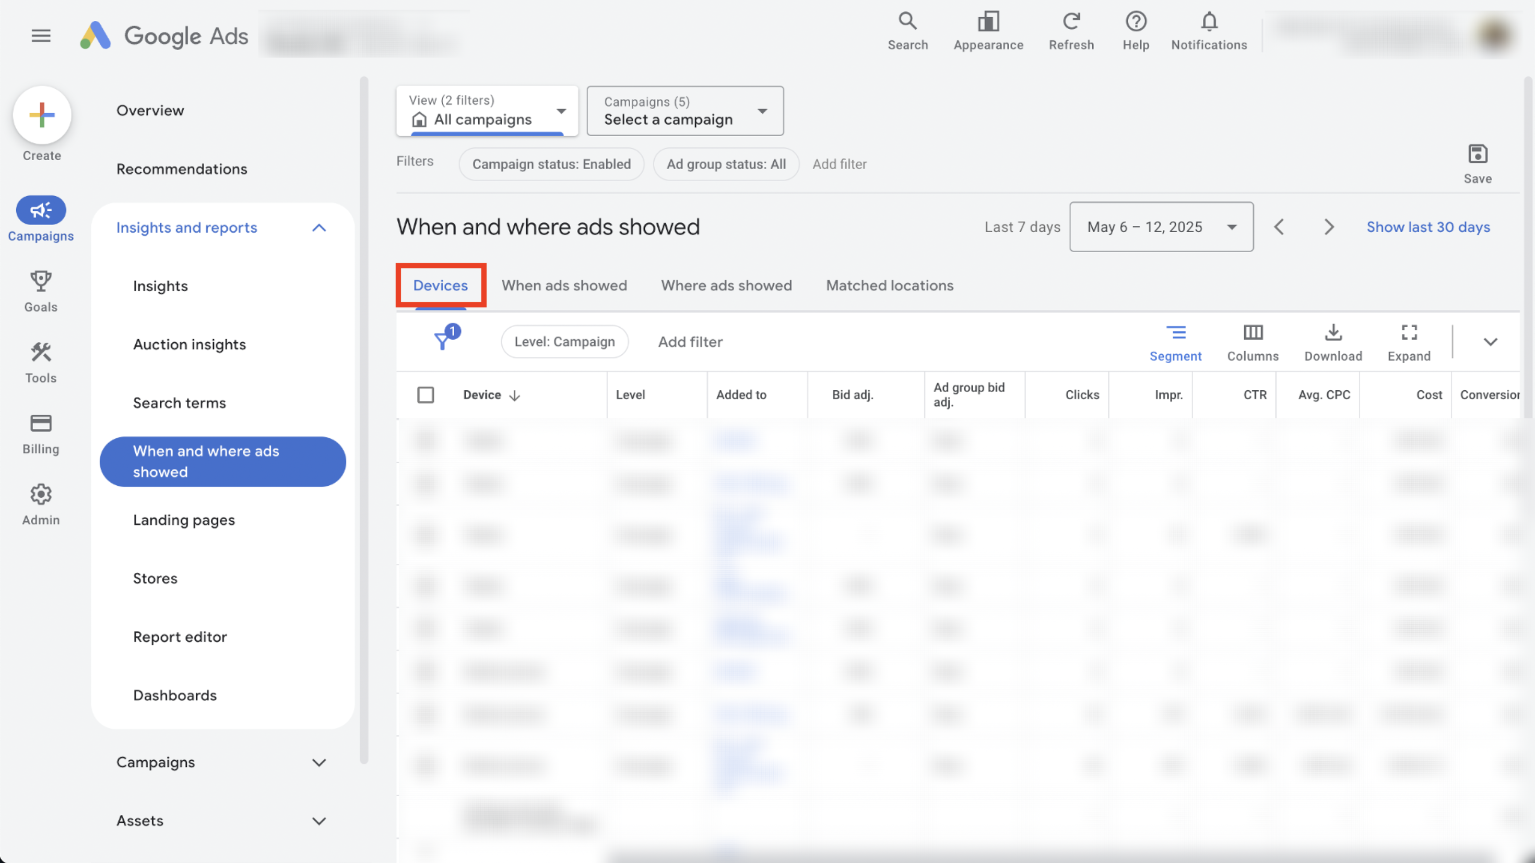Open Overview in the sidebar
The width and height of the screenshot is (1535, 863).
[150, 110]
